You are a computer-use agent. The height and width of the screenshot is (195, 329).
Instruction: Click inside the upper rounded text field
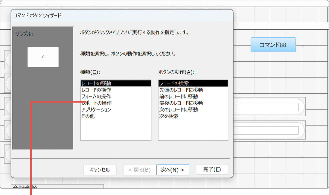point(269,107)
